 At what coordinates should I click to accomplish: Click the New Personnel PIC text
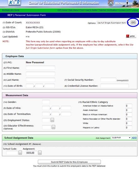35,63
